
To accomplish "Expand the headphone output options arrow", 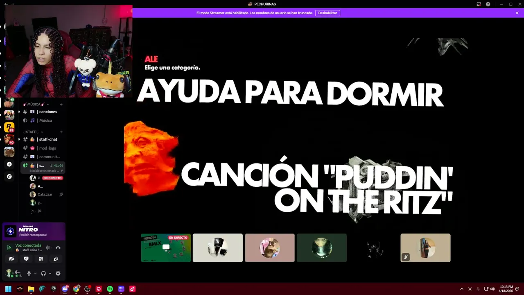I will pyautogui.click(x=50, y=273).
